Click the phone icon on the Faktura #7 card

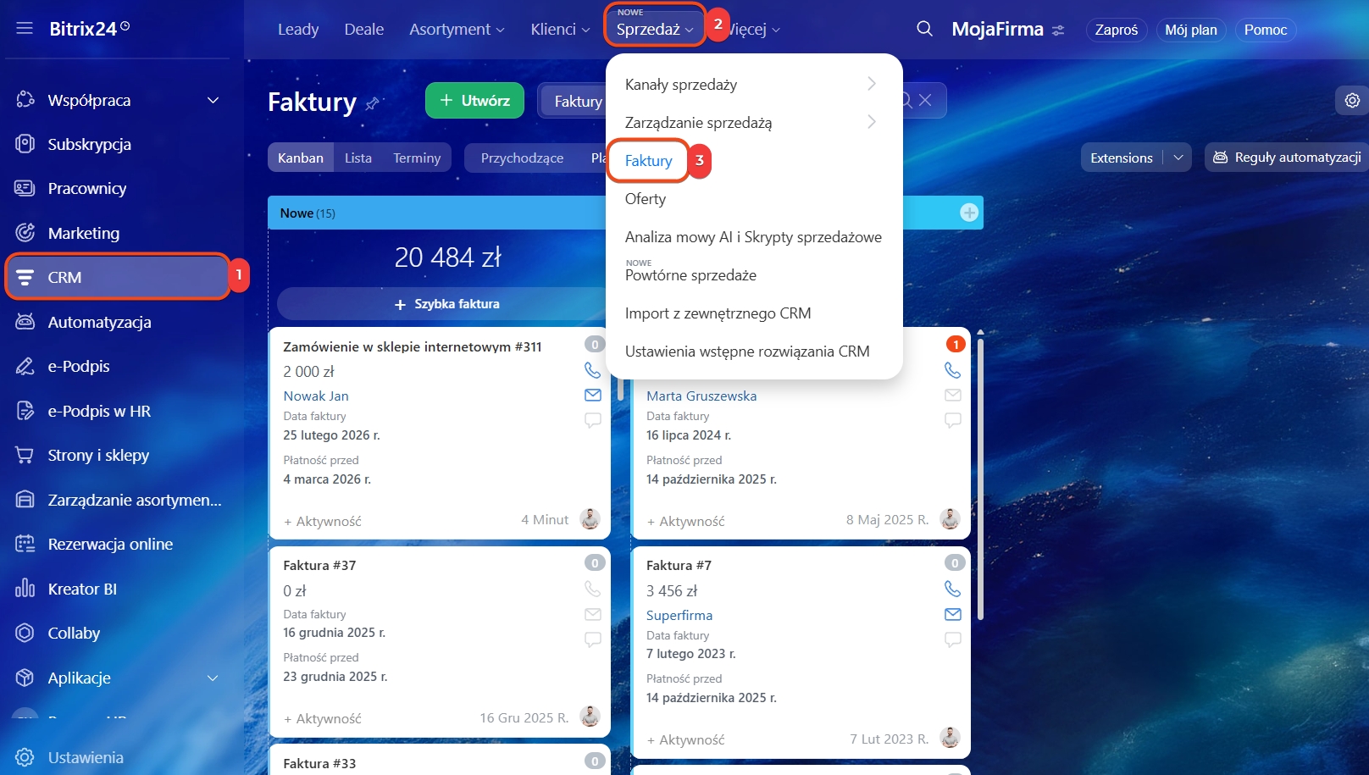coord(953,589)
